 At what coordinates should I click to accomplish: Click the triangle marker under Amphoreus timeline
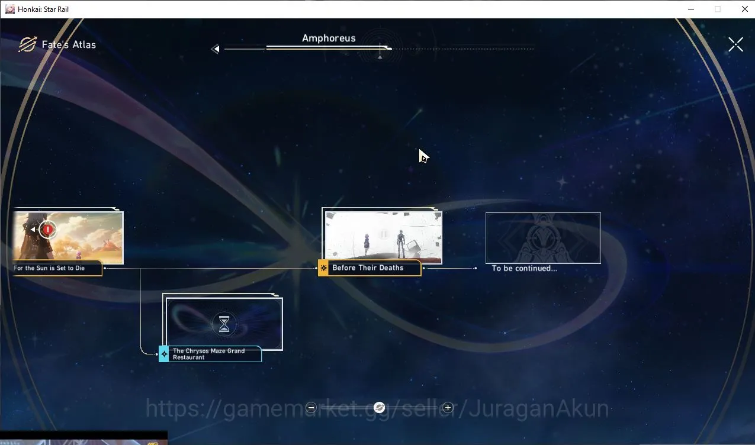[x=380, y=57]
